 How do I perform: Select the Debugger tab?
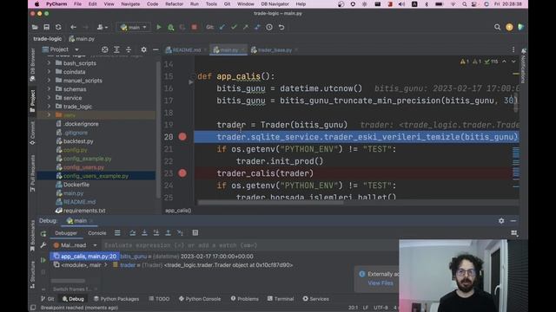pos(66,233)
